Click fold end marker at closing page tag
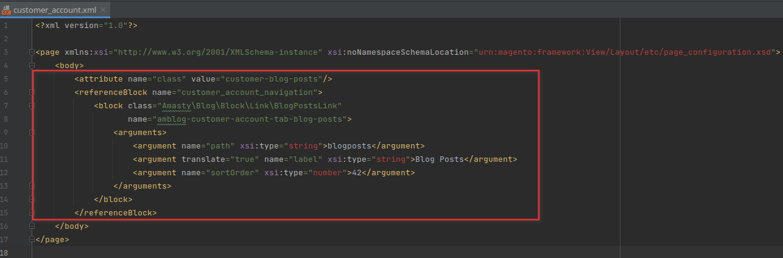 tap(32, 240)
